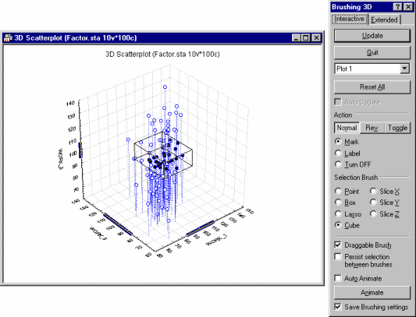Minimize the 3D Scatterplot window
416x317 pixels.
click(297, 38)
